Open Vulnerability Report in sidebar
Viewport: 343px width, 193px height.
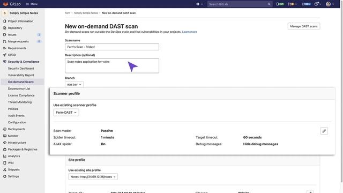pyautogui.click(x=21, y=75)
